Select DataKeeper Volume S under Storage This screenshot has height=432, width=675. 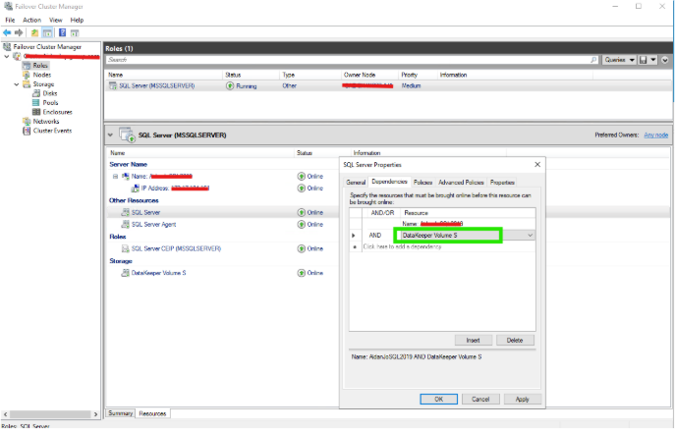(x=158, y=273)
